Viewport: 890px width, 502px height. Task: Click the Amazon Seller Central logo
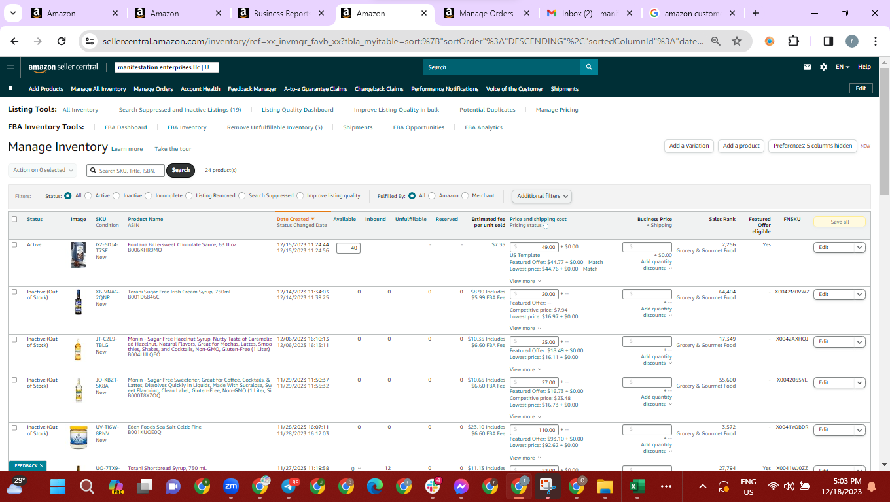63,67
